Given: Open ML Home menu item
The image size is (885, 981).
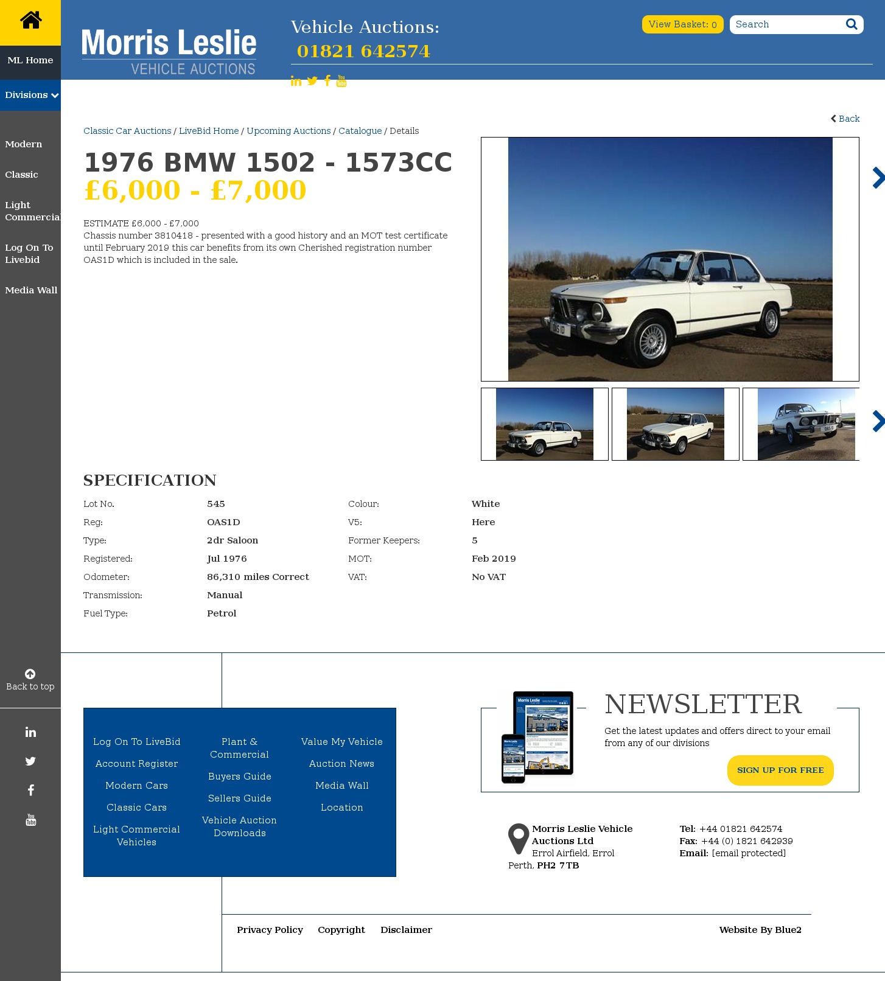Looking at the screenshot, I should pos(30,60).
